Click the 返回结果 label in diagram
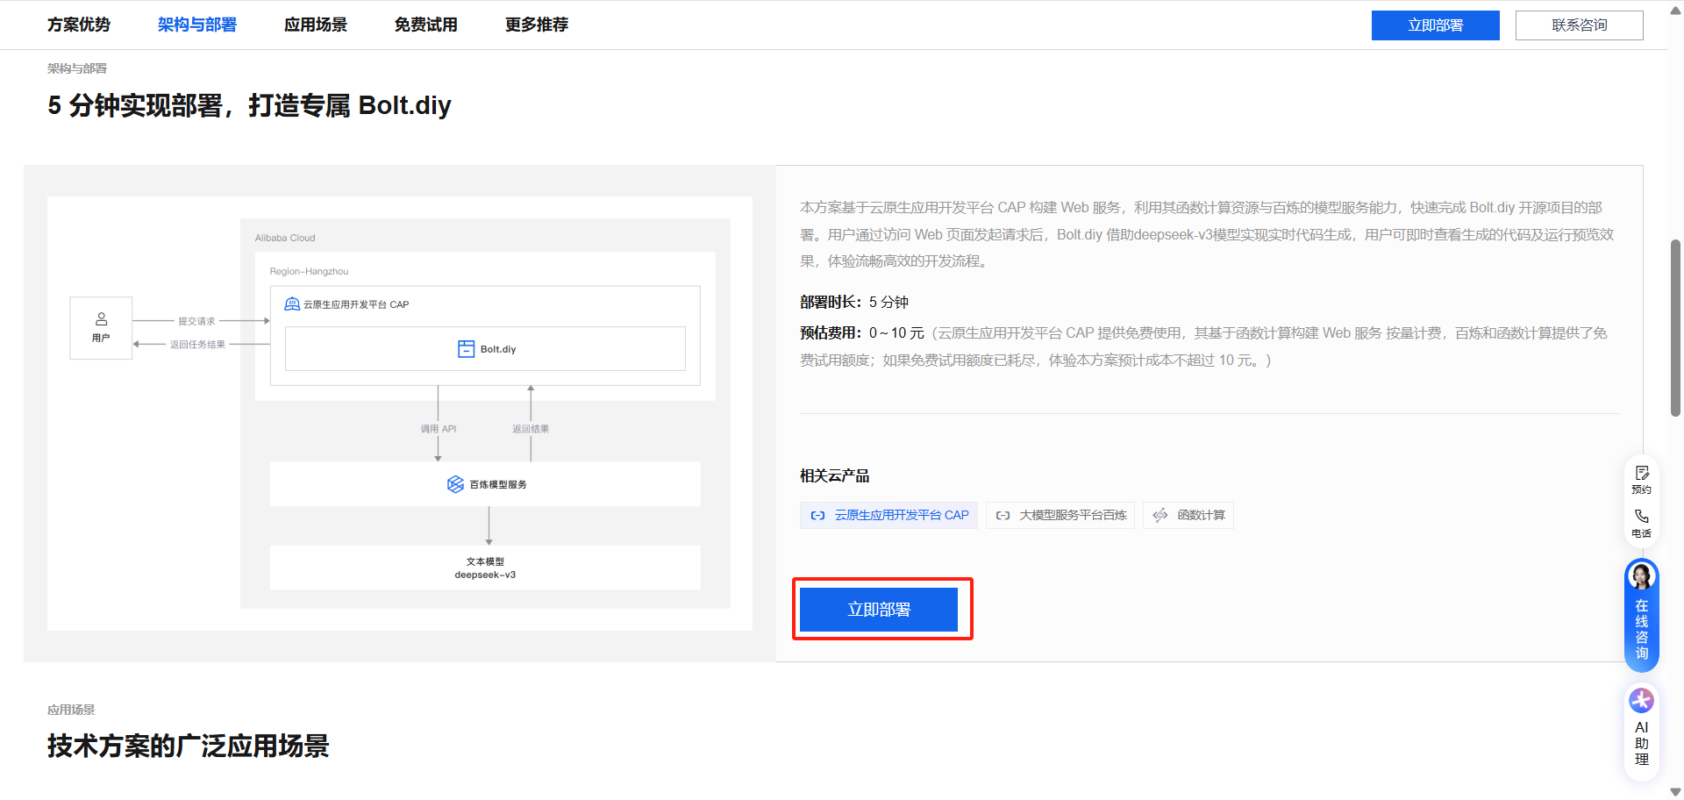The height and width of the screenshot is (800, 1684). [531, 429]
